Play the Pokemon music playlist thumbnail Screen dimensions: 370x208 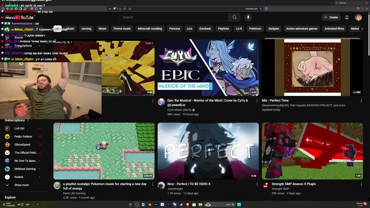click(104, 151)
